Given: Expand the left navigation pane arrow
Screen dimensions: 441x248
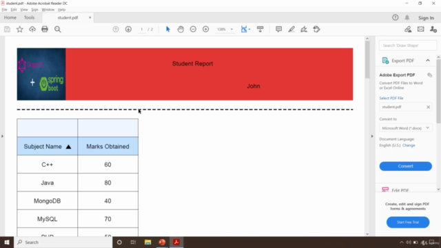Looking at the screenshot, I should click(x=2, y=136).
